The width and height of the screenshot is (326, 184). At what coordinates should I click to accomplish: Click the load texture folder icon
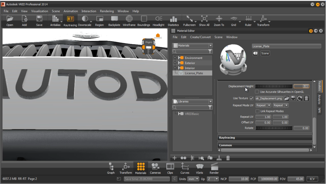click(x=287, y=98)
